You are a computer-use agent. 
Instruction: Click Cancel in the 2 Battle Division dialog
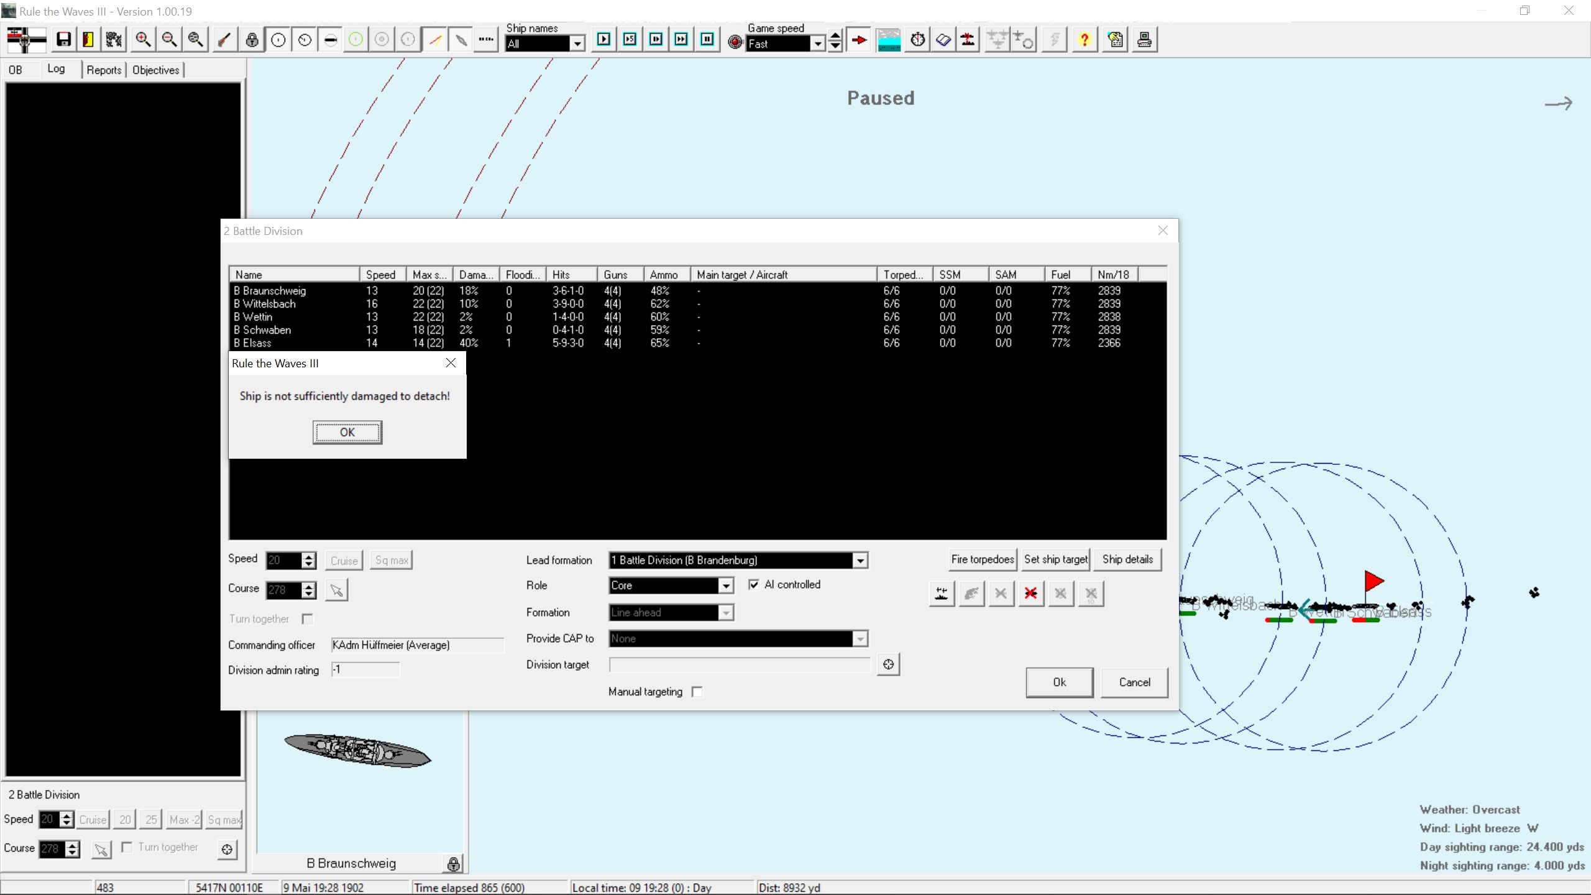pyautogui.click(x=1134, y=682)
